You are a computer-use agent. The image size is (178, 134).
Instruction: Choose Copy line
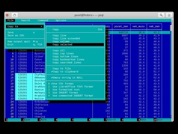click(x=75, y=35)
